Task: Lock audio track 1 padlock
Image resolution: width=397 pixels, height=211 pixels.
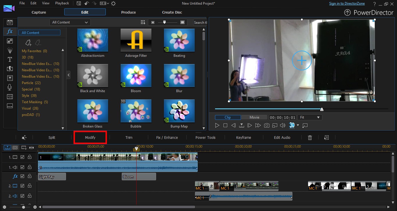Action: click(x=30, y=167)
